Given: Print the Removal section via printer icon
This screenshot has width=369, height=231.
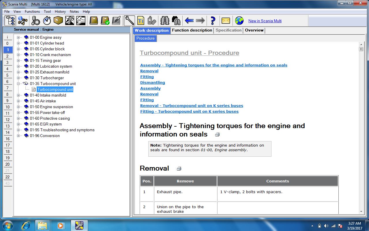Looking at the screenshot, I should coord(179,169).
